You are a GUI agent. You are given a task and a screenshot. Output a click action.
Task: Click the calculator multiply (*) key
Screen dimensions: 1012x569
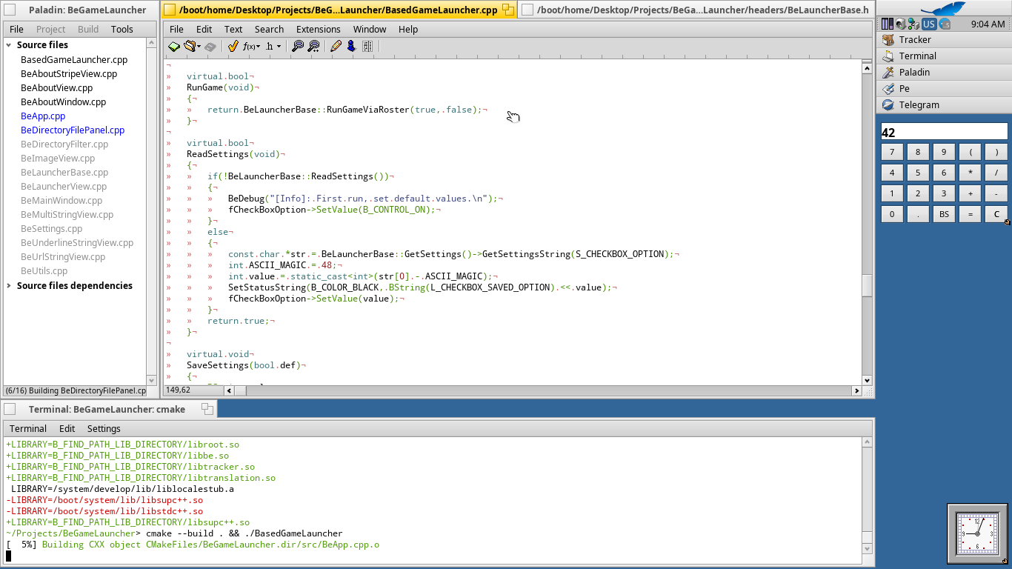click(970, 173)
